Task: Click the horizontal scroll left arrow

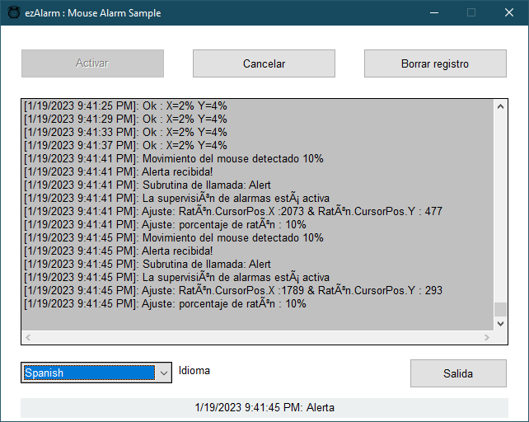Action: pos(28,337)
